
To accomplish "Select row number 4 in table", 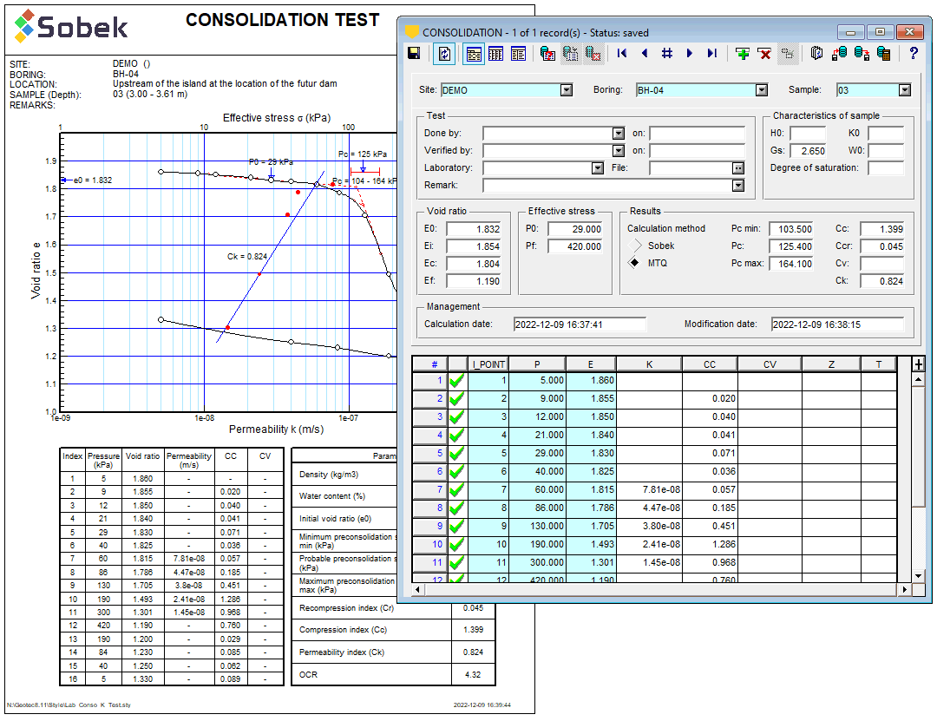I will click(430, 435).
